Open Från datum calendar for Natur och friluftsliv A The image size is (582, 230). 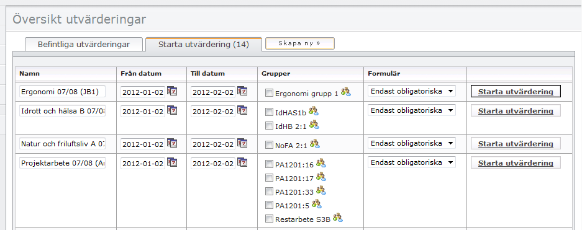(172, 143)
